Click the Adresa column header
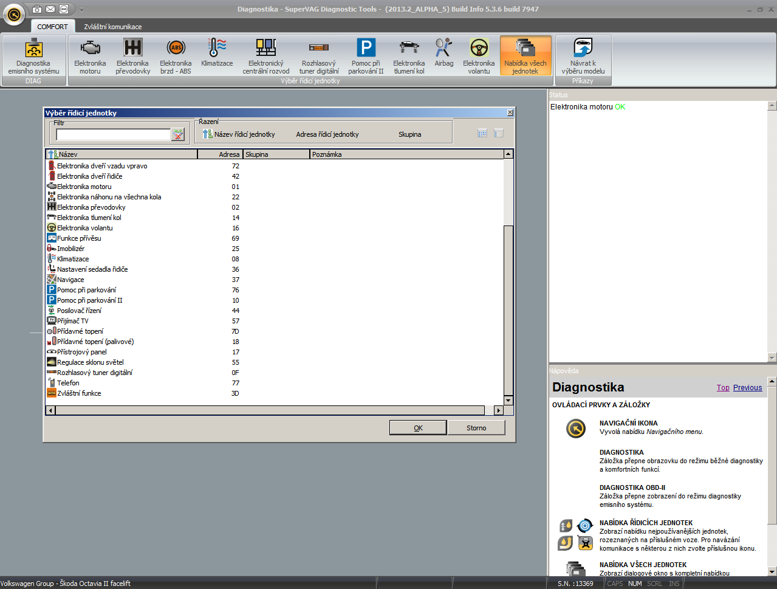The width and height of the screenshot is (777, 589). pyautogui.click(x=221, y=154)
